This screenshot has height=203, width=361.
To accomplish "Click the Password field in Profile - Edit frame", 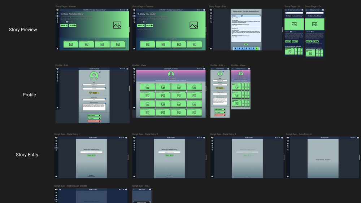I will 94,89.
